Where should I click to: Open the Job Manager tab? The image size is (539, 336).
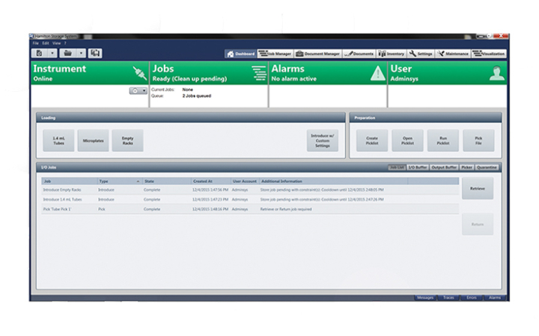[275, 54]
